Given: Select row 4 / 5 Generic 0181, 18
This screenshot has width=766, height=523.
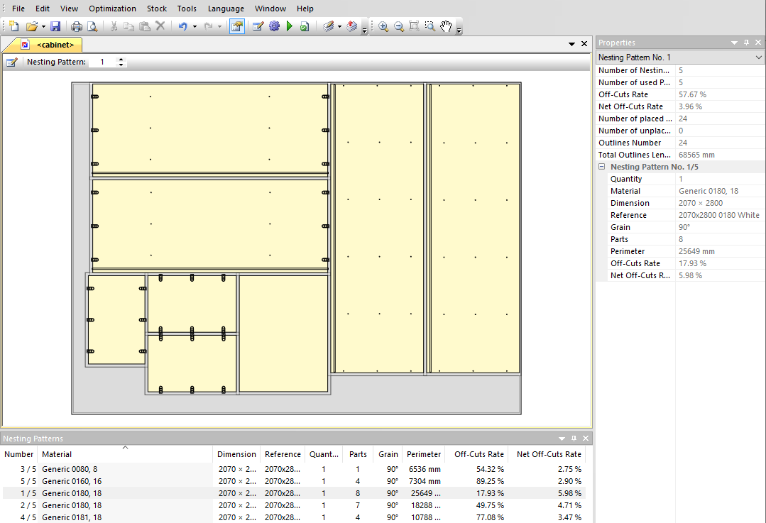Looking at the screenshot, I should tap(293, 517).
